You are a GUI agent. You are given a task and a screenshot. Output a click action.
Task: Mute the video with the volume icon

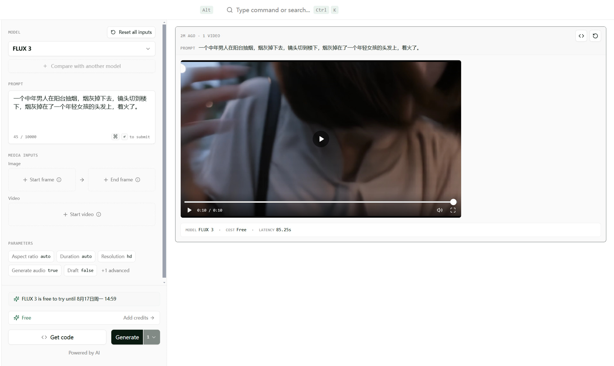pos(440,210)
